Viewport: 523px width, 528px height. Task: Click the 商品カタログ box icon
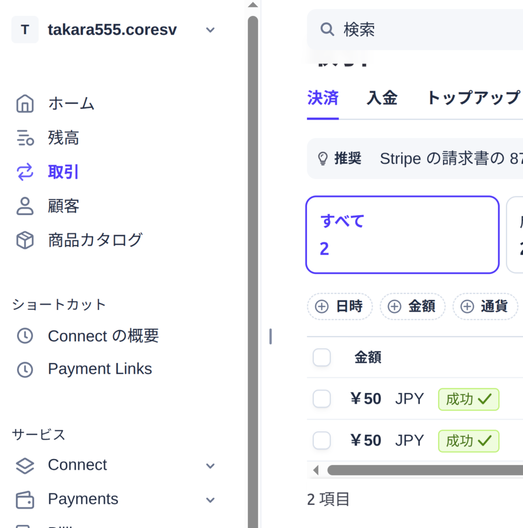[25, 240]
